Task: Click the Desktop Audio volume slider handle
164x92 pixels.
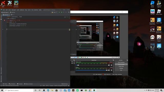Action: (78, 65)
